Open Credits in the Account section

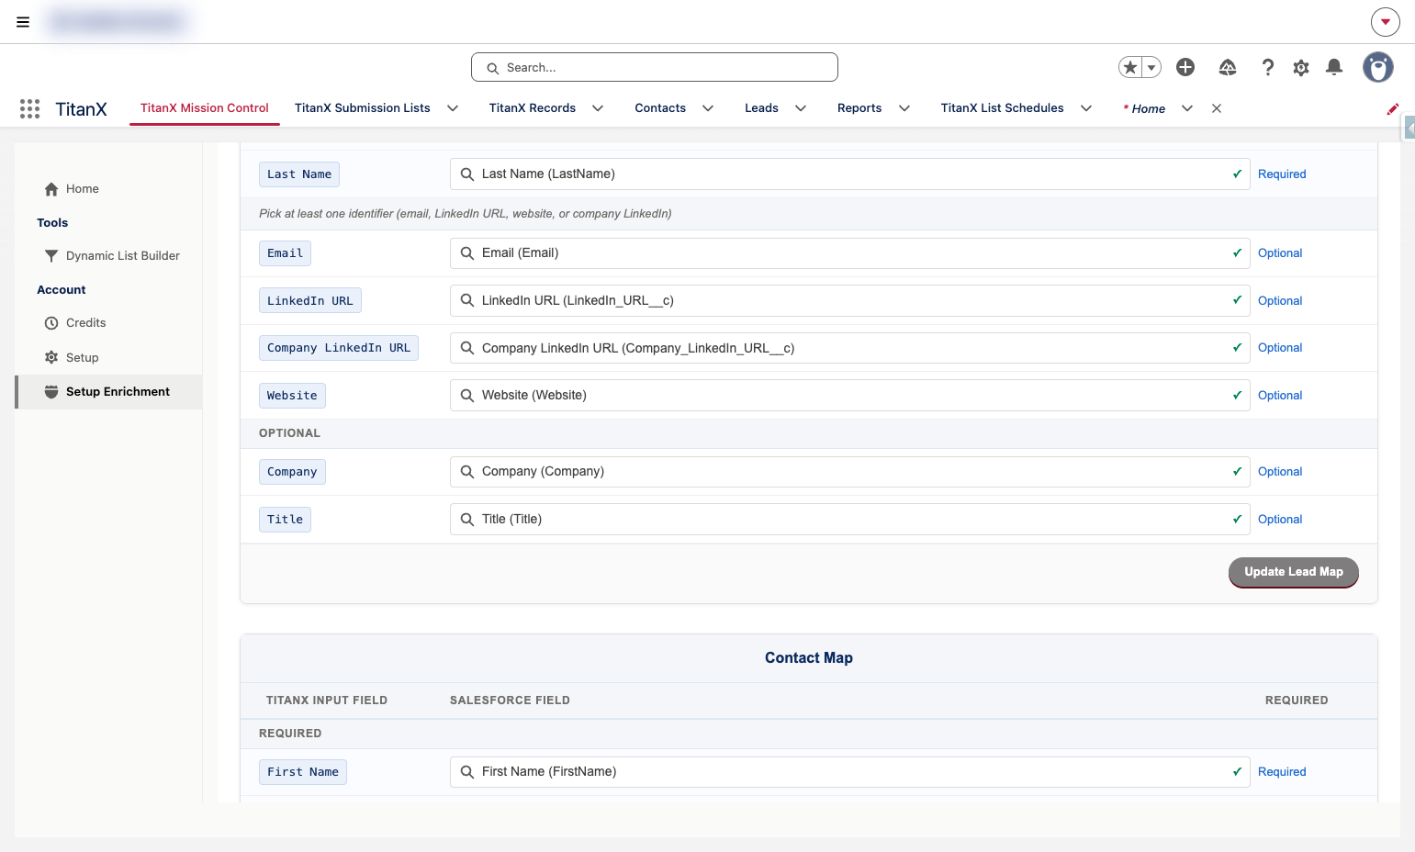(x=86, y=323)
